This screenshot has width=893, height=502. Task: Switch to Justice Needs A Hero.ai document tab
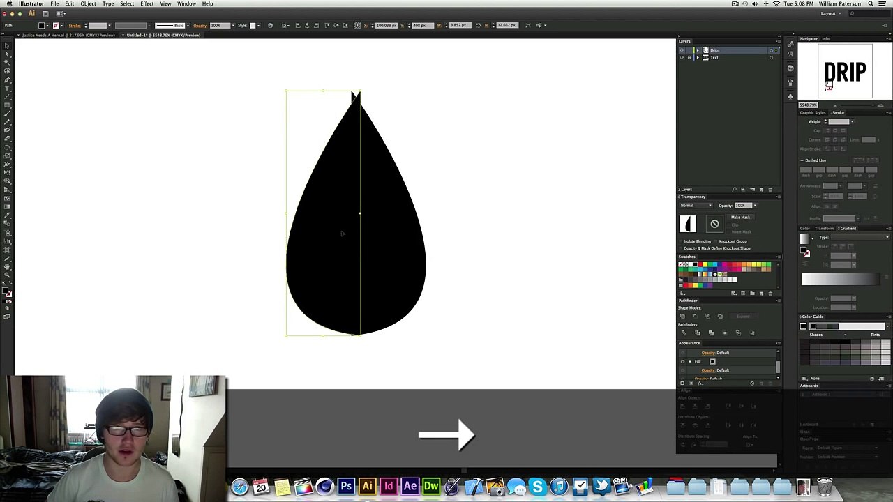pos(68,35)
